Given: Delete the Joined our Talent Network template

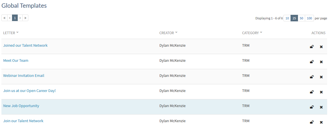Looking at the screenshot, I should 321,47.
